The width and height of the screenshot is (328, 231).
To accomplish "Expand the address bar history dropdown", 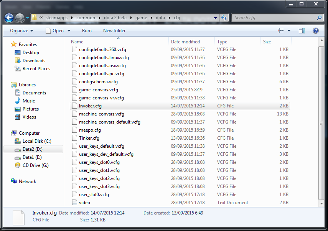I will 215,18.
